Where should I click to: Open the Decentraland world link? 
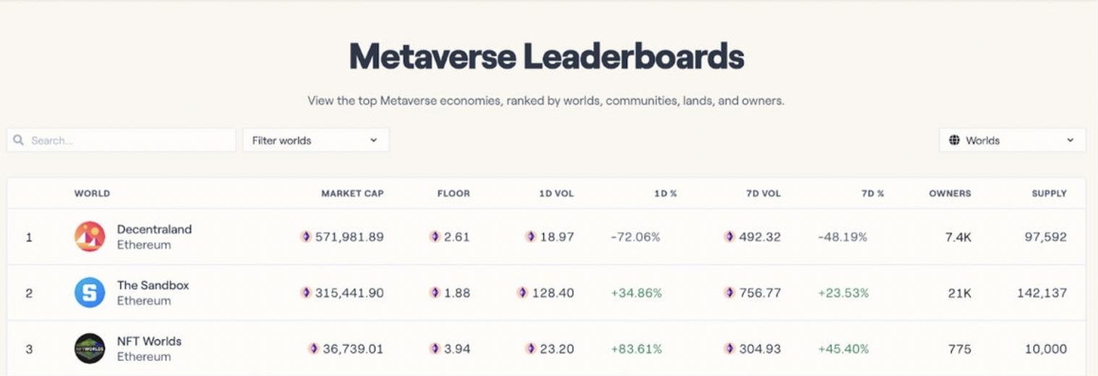coord(154,229)
